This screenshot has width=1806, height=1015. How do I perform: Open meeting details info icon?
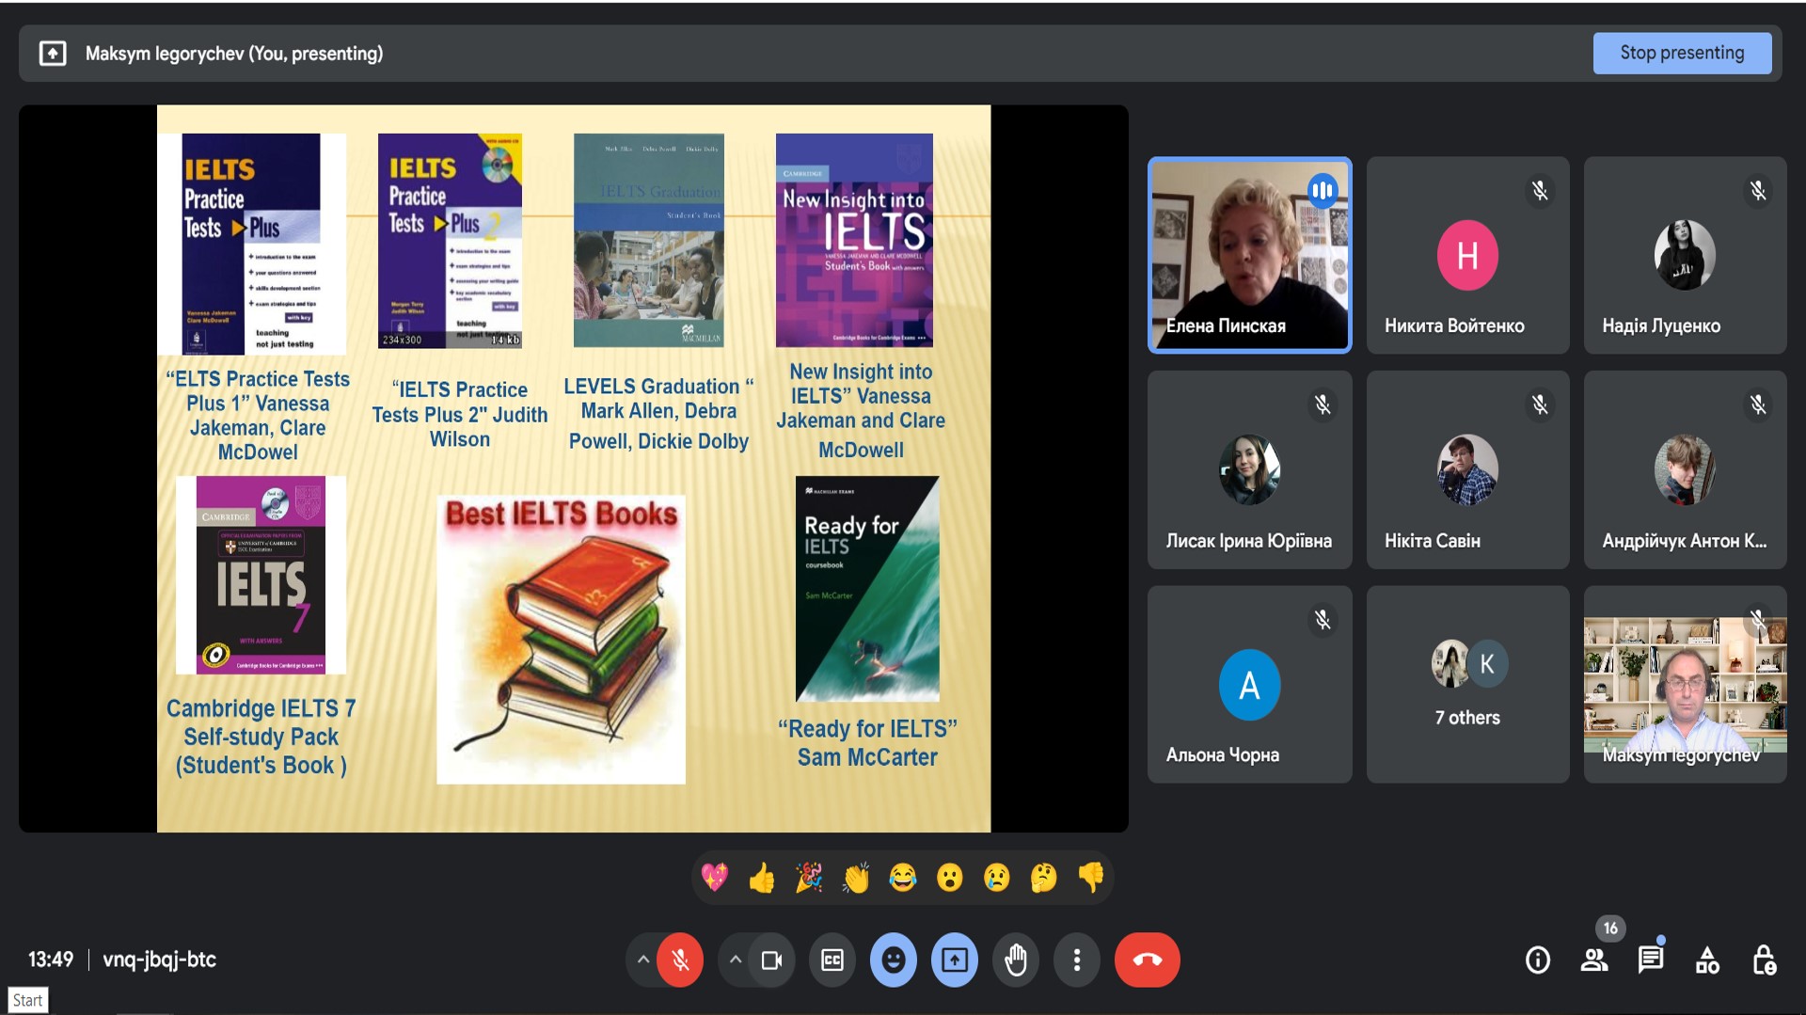coord(1538,959)
